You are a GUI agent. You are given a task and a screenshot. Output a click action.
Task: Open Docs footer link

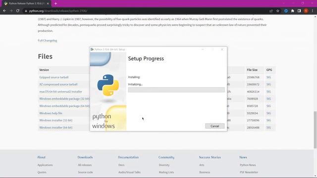coord(121,165)
